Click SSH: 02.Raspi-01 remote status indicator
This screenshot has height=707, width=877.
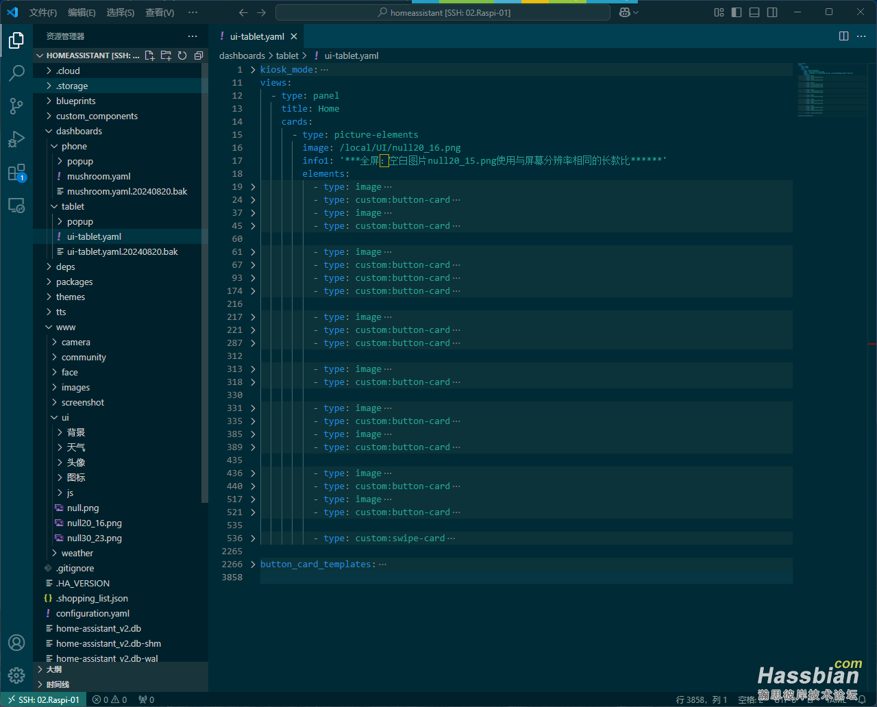point(44,699)
